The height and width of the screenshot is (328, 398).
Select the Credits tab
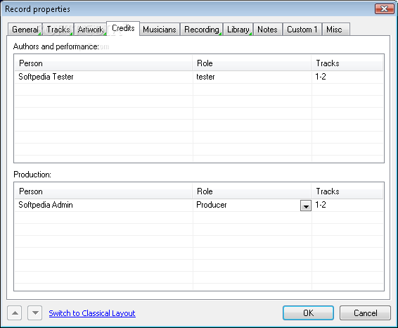pos(123,28)
